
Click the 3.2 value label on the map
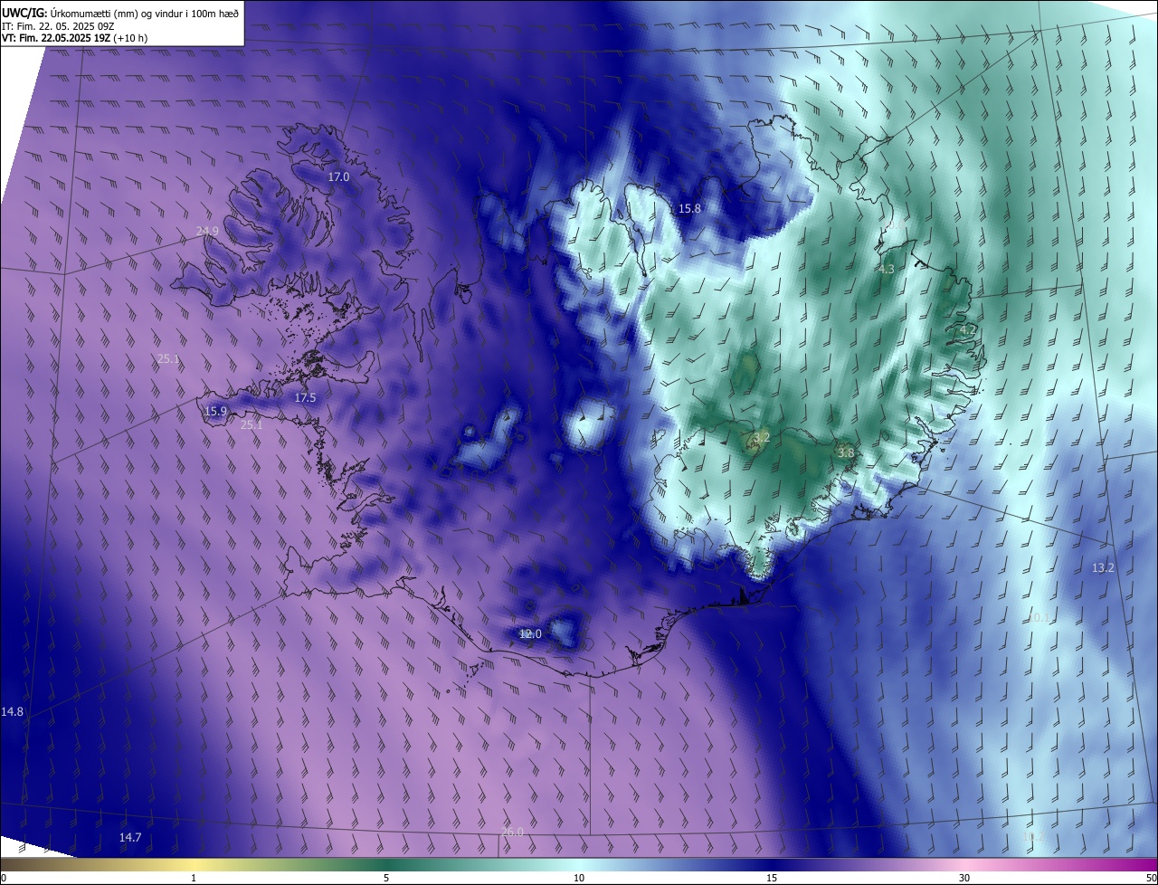coord(762,438)
